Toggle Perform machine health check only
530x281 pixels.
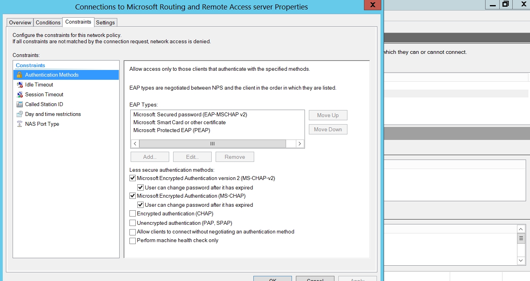pyautogui.click(x=133, y=241)
